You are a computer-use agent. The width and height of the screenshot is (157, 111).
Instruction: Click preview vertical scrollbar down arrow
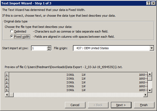coord(150,90)
